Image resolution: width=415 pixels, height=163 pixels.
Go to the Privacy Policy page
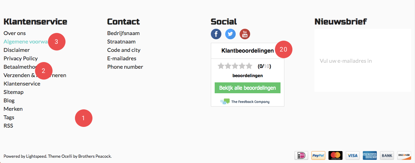click(21, 59)
